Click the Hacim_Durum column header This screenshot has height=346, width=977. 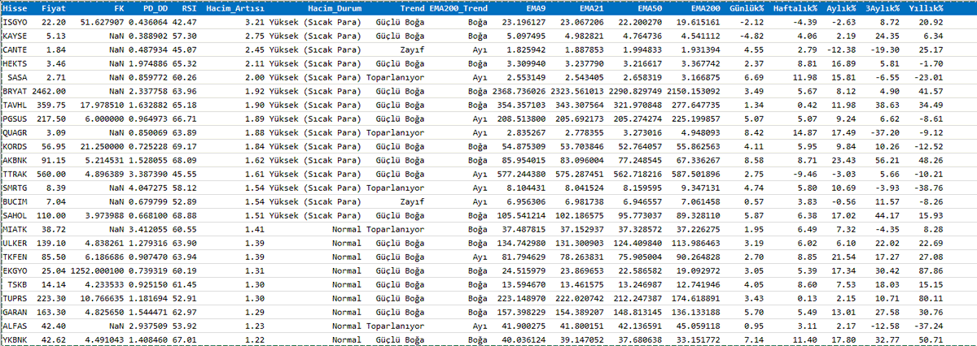[x=334, y=9]
